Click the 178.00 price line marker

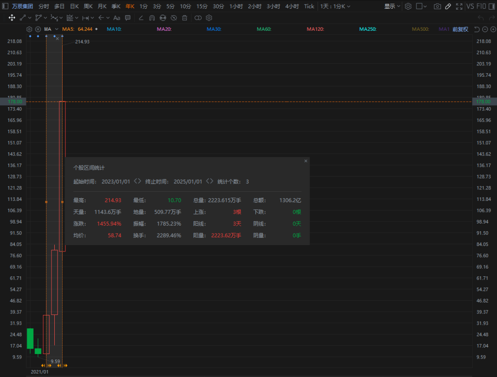pos(483,102)
